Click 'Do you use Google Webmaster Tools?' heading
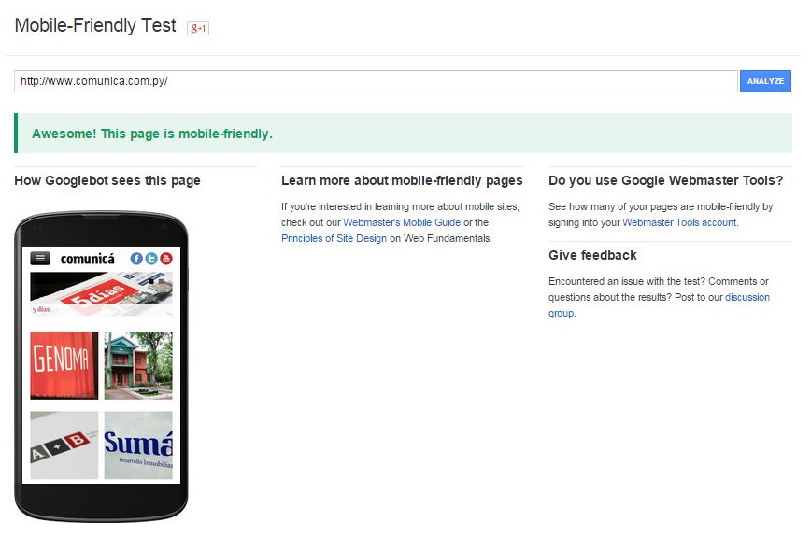 coord(665,180)
